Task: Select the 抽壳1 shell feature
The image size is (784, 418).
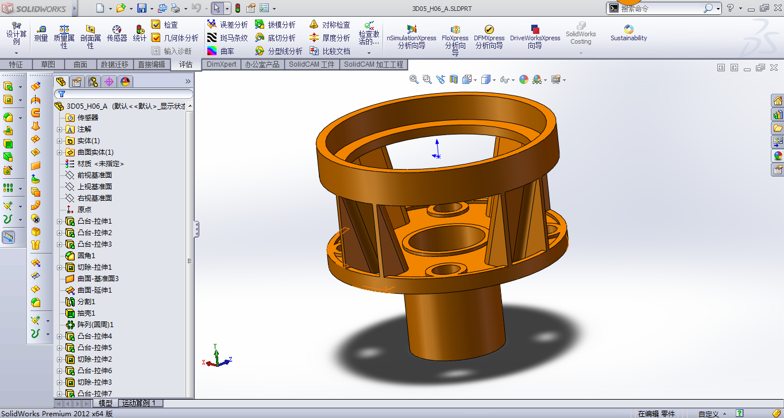Action: point(80,313)
